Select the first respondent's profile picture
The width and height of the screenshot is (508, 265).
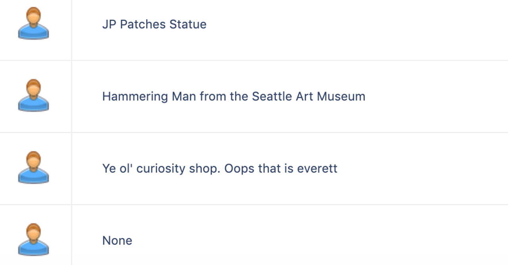pyautogui.click(x=33, y=23)
